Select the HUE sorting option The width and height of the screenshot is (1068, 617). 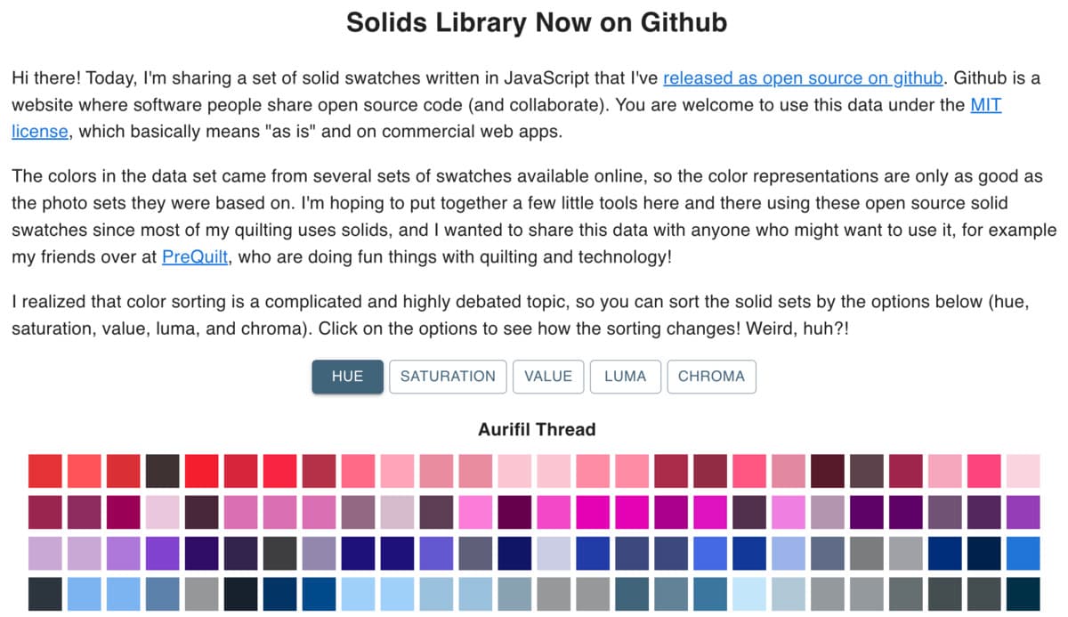(347, 377)
